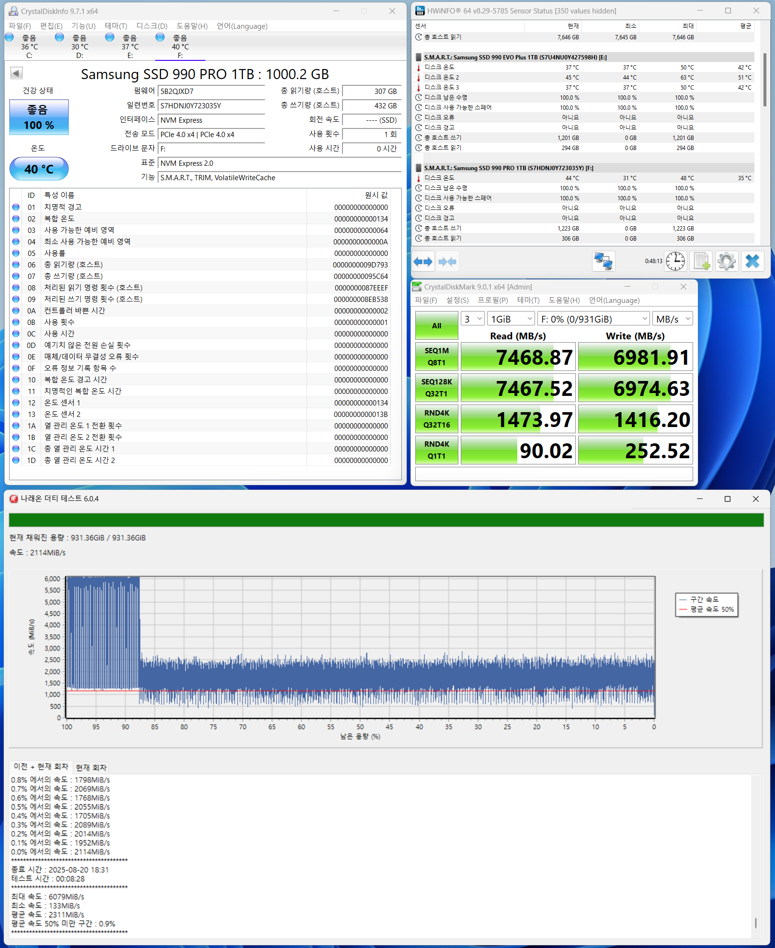Select drive E: status icon at 37 °C
The height and width of the screenshot is (948, 775).
[110, 37]
